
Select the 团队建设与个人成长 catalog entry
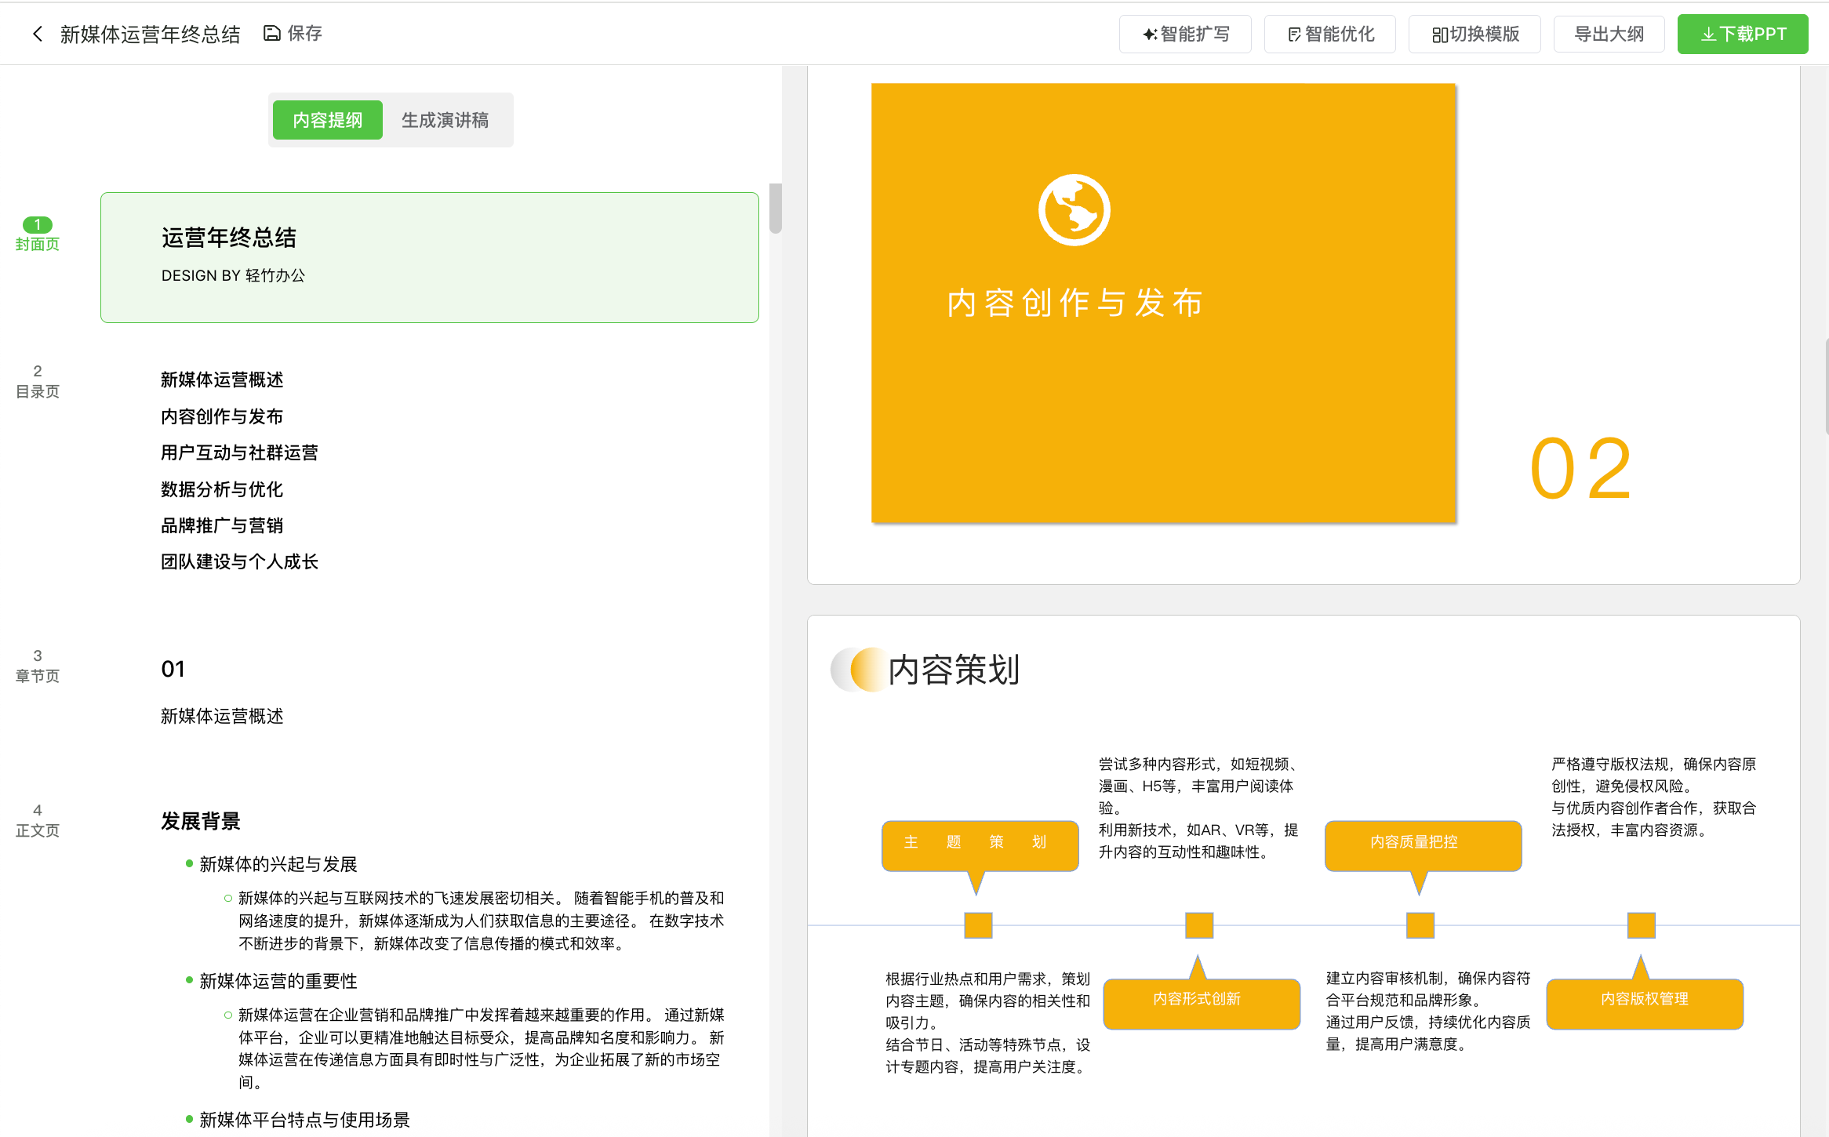tap(239, 561)
